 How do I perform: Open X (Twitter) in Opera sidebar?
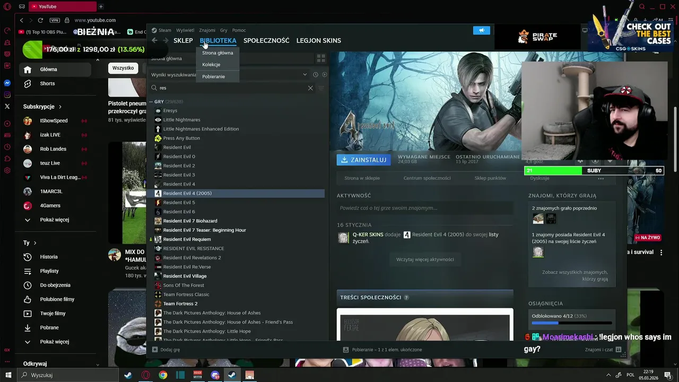(x=7, y=107)
